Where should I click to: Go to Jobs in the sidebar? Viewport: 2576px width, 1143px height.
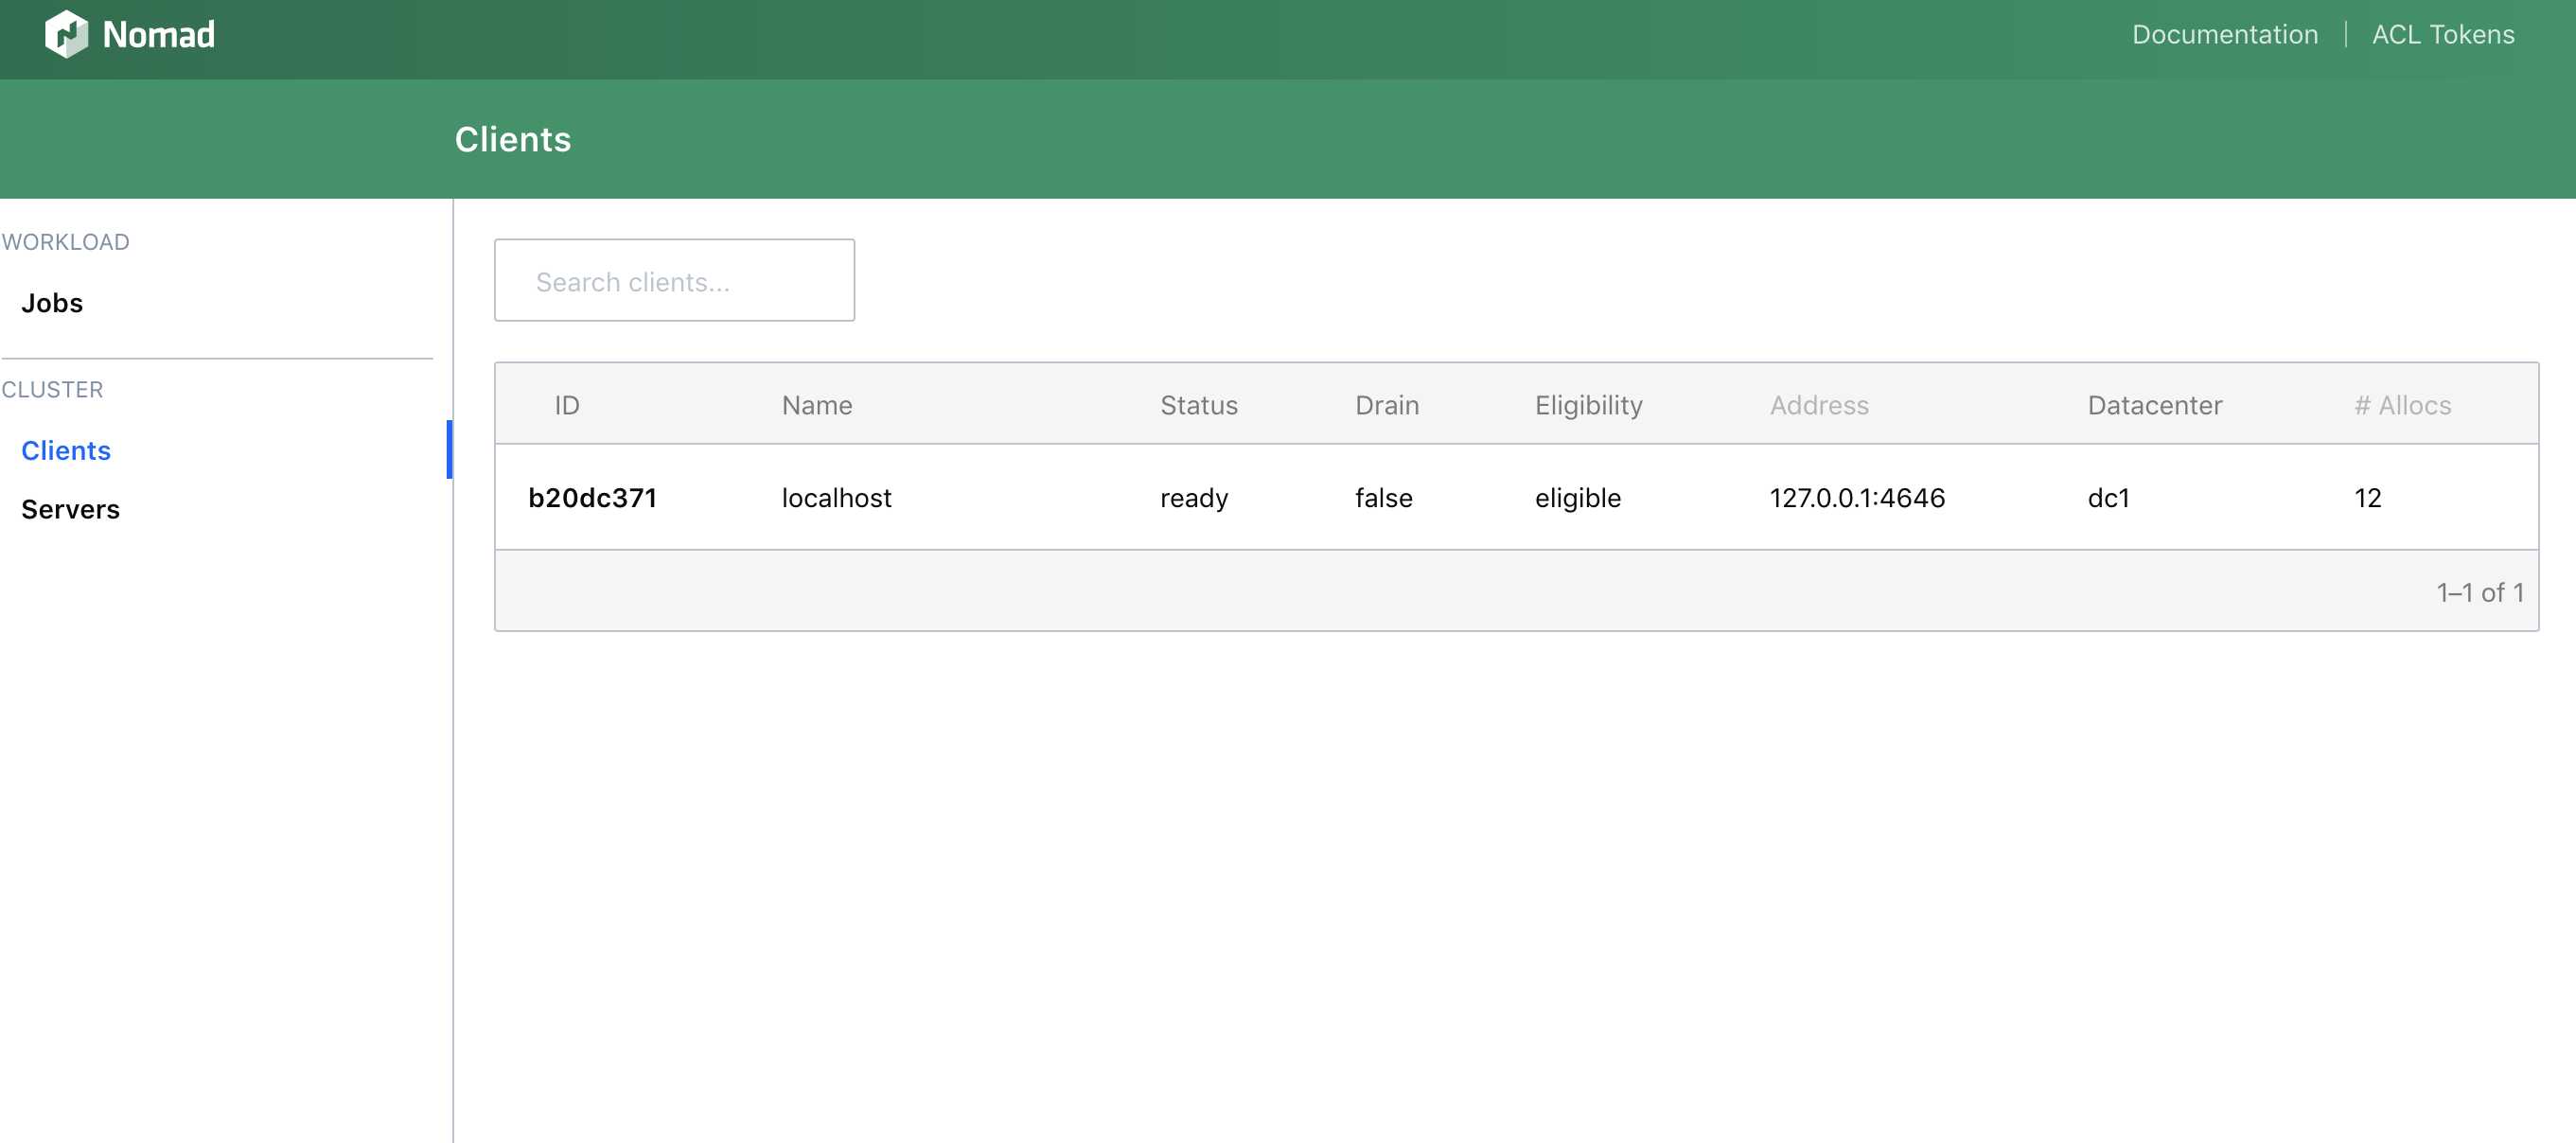click(x=52, y=303)
